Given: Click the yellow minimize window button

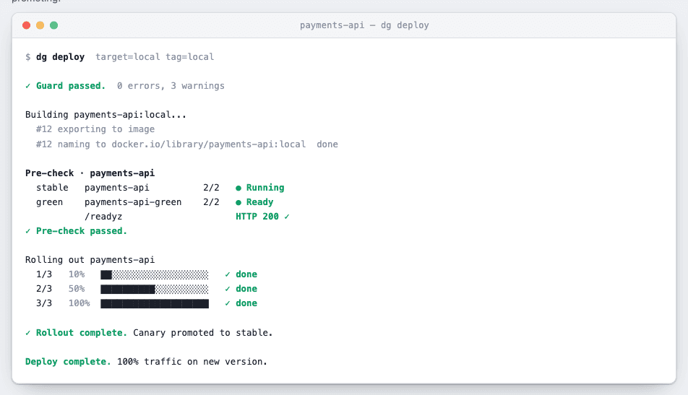Looking at the screenshot, I should pos(40,25).
